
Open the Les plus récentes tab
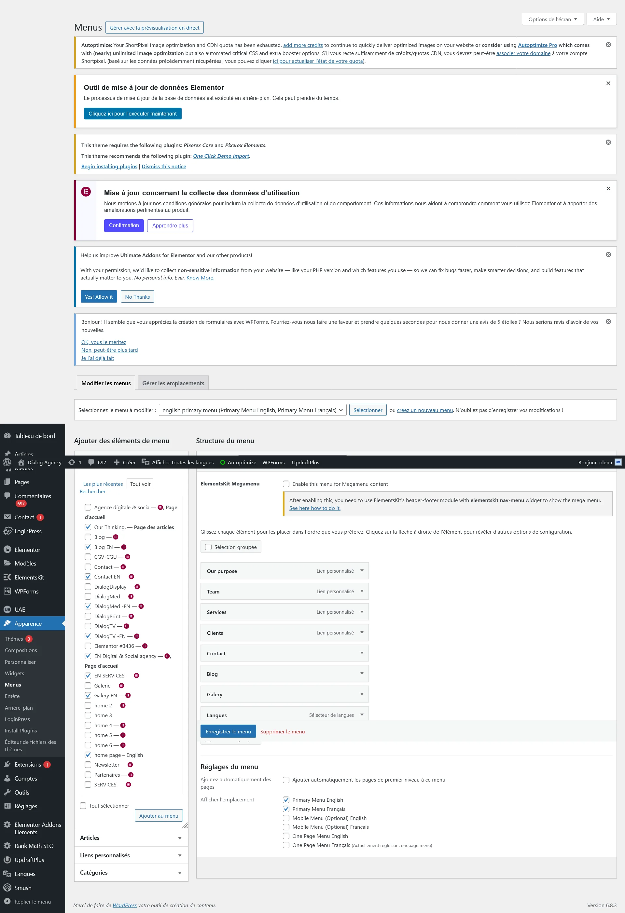click(x=103, y=484)
